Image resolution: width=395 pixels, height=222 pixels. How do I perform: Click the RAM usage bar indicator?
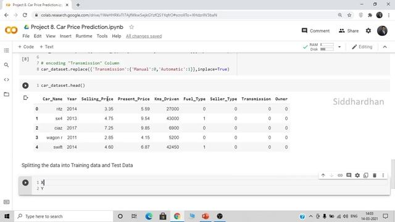pyautogui.click(x=327, y=44)
